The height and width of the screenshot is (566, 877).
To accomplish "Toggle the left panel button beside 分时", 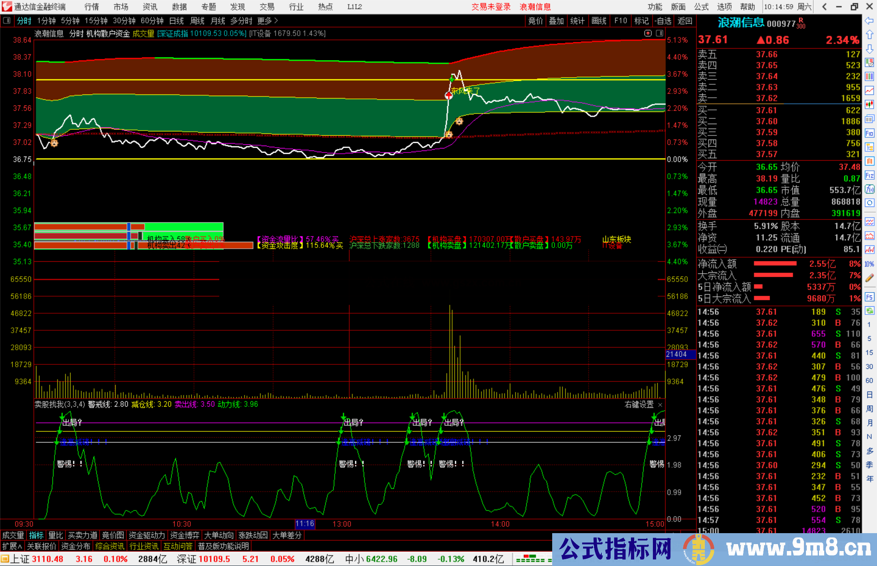I will pyautogui.click(x=7, y=21).
